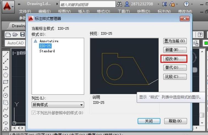Select the Spline draw tool

coord(6,109)
